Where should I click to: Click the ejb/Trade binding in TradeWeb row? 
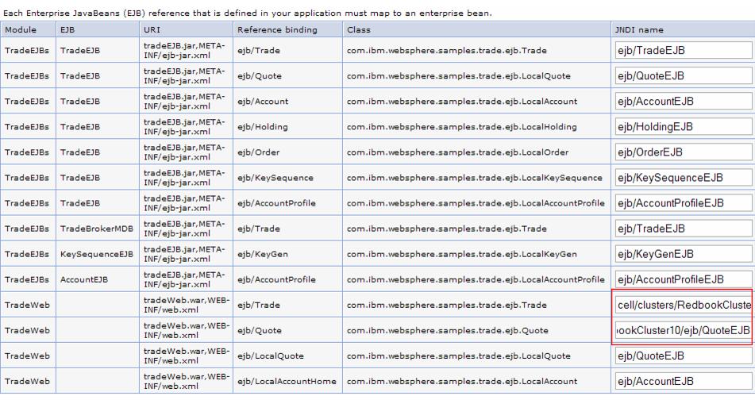coord(259,306)
